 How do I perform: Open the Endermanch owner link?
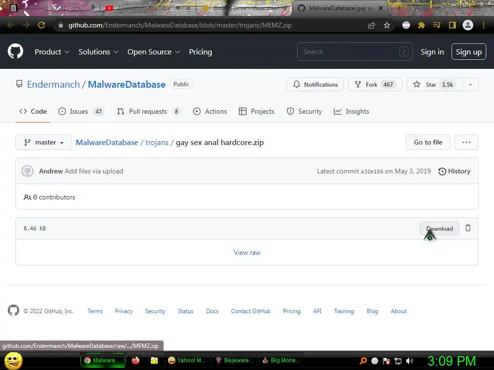coord(53,84)
